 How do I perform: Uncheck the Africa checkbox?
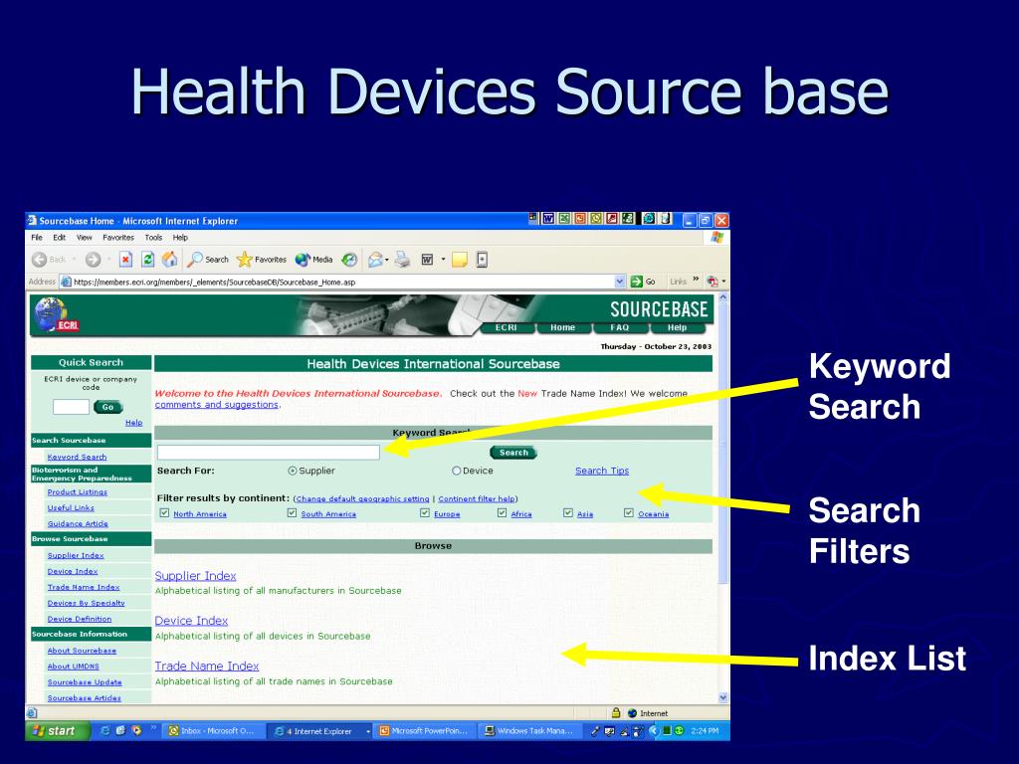[x=502, y=513]
